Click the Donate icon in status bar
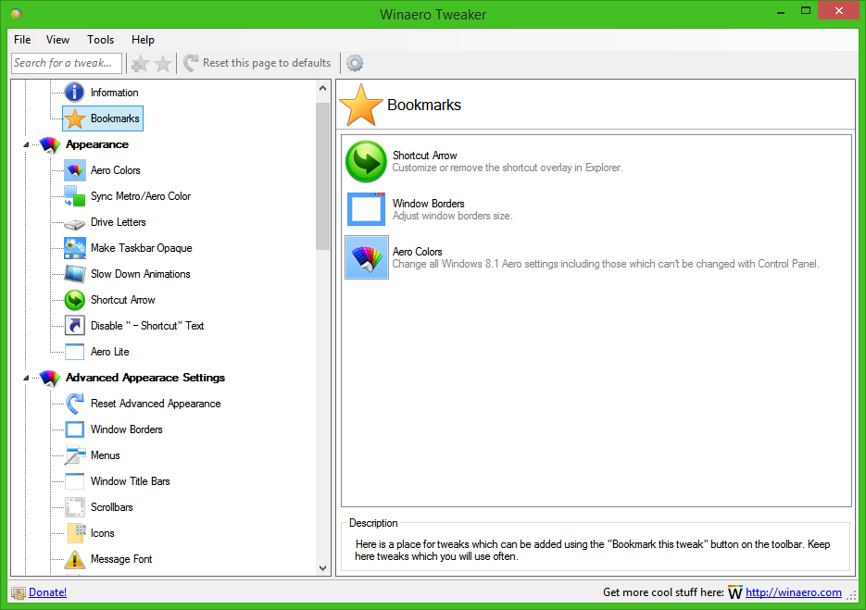 click(x=19, y=593)
